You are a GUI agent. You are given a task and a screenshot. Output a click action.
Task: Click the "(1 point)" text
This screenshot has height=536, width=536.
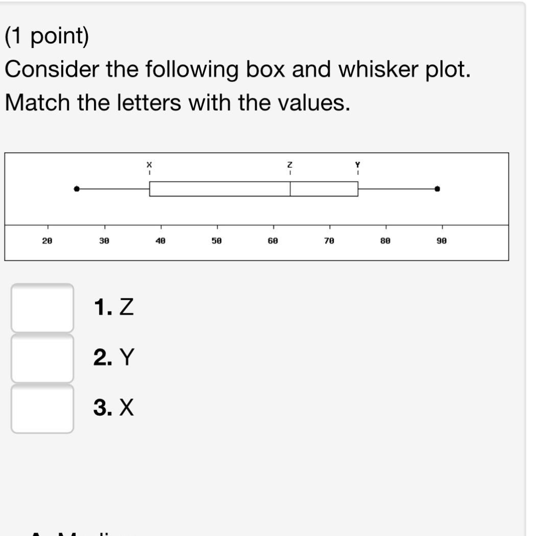[47, 37]
